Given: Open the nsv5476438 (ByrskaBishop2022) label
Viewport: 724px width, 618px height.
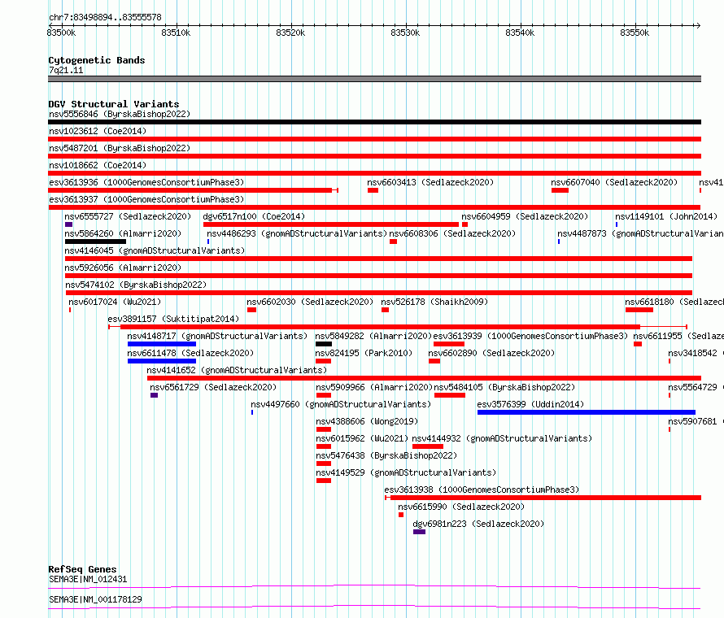Looking at the screenshot, I should (x=386, y=455).
